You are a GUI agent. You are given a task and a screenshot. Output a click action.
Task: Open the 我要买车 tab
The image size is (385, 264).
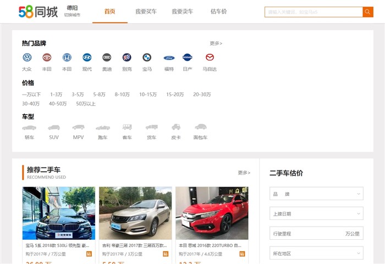pos(146,12)
